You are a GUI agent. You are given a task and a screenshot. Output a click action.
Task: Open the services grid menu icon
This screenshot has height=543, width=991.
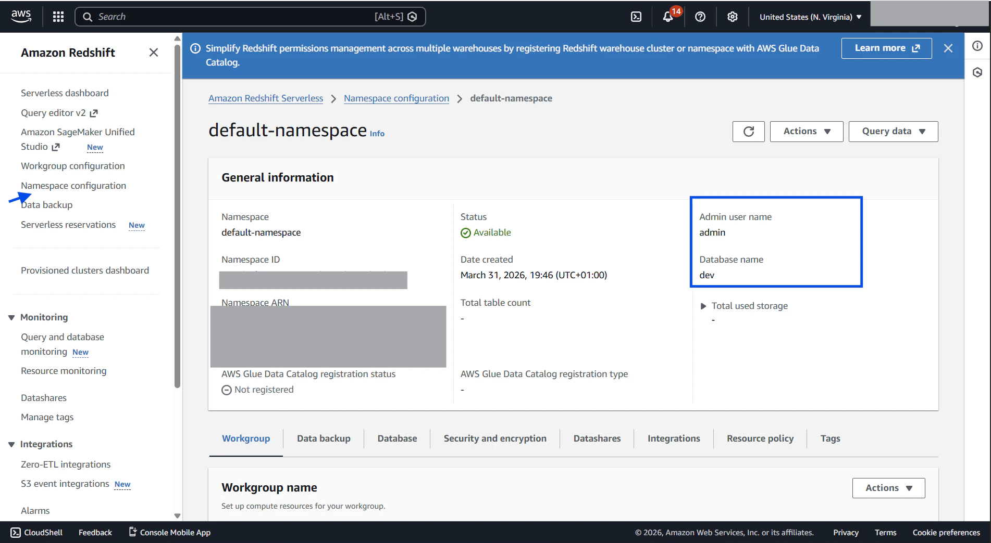58,17
